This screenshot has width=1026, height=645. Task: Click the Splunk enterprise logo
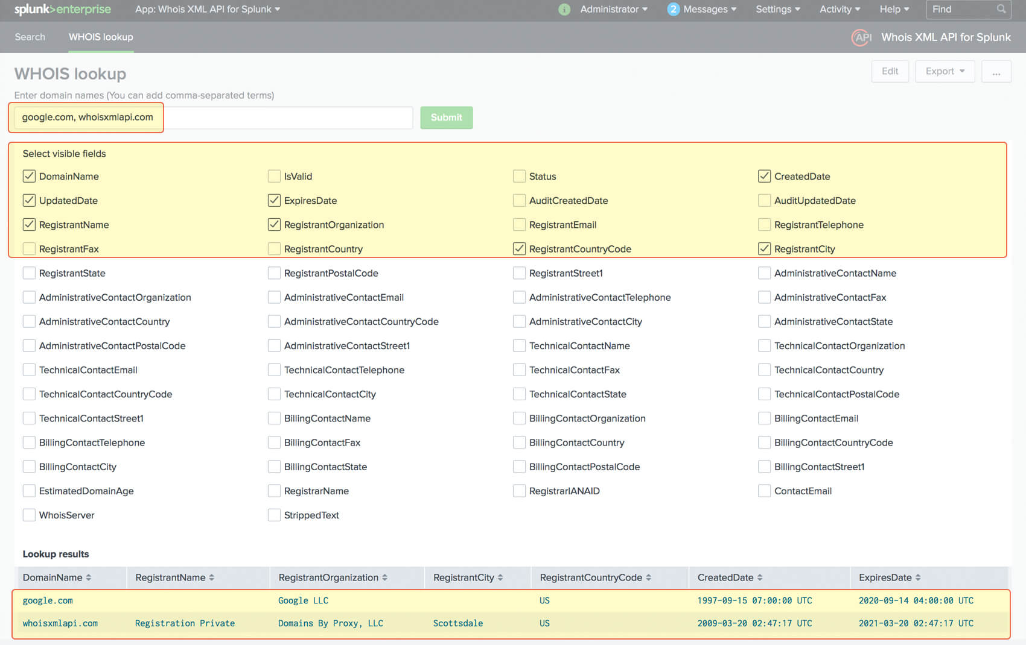pyautogui.click(x=62, y=9)
